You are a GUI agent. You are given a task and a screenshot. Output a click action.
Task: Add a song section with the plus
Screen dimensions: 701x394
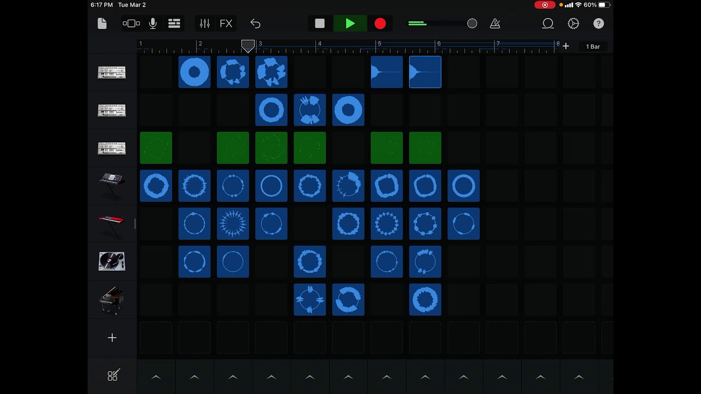tap(566, 46)
